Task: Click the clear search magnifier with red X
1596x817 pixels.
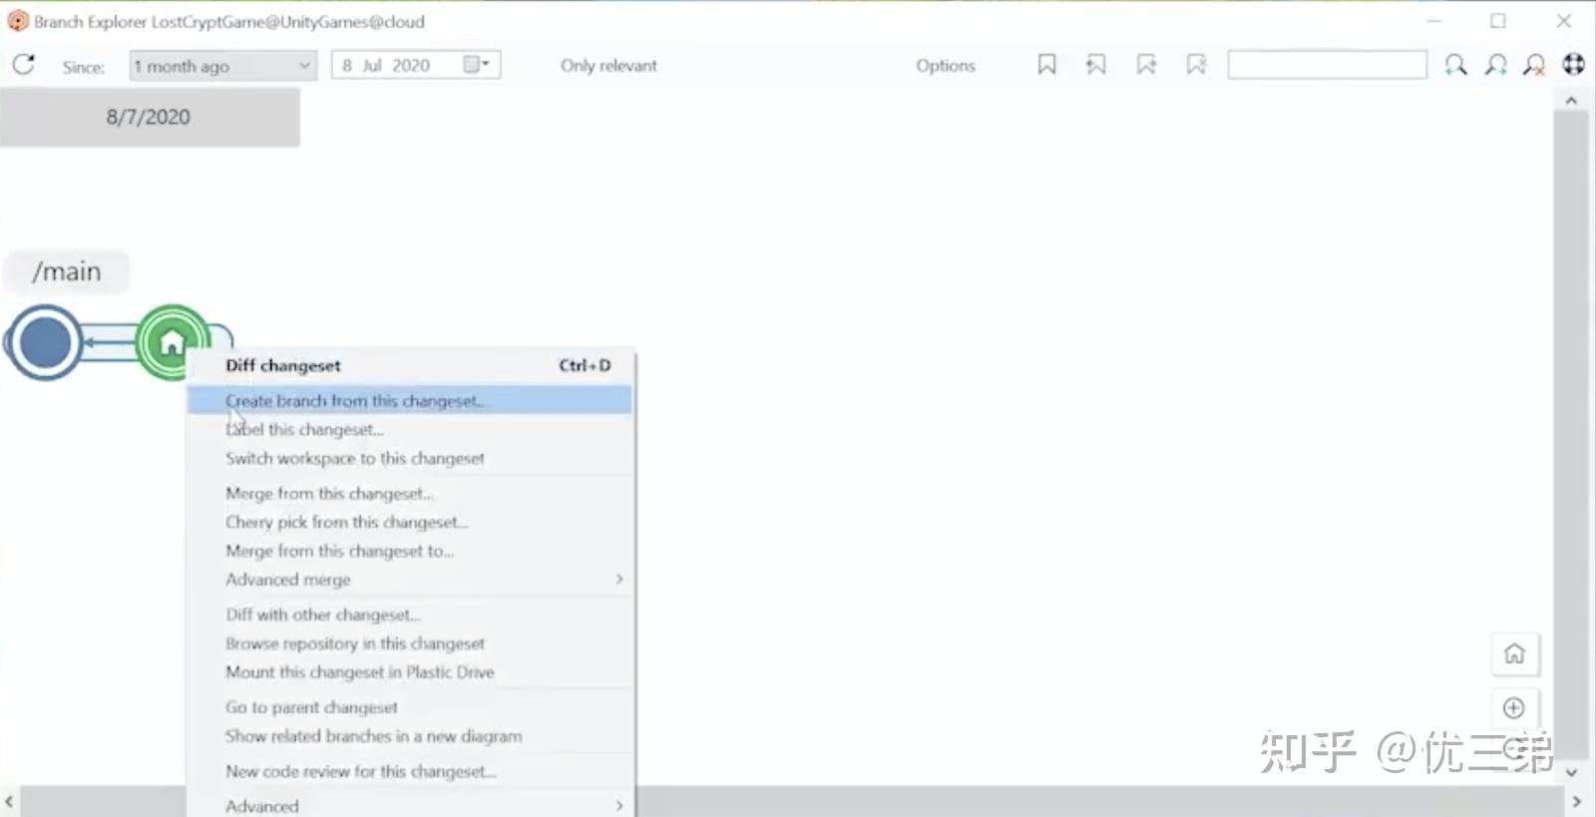Action: [1534, 65]
